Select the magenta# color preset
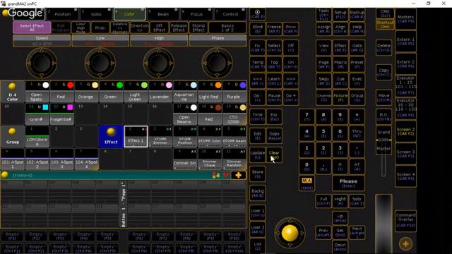The height and width of the screenshot is (254, 452). (61, 114)
